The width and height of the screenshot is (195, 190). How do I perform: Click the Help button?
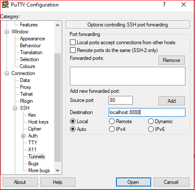pyautogui.click(x=58, y=182)
